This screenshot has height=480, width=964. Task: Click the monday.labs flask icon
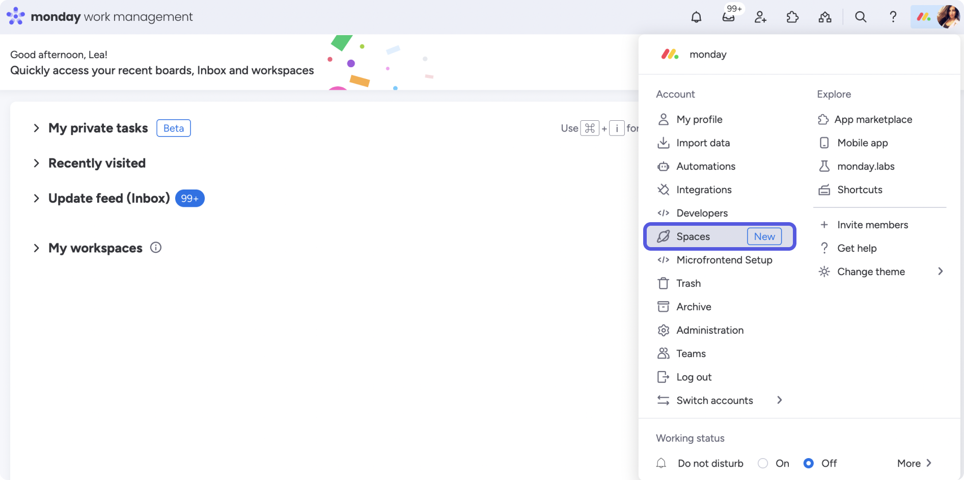coord(824,166)
